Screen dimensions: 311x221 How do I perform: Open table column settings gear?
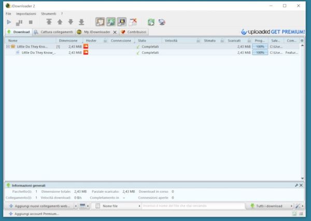[x=302, y=40]
